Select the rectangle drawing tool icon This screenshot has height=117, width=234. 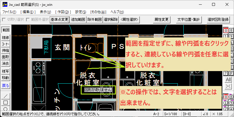(x=6, y=103)
